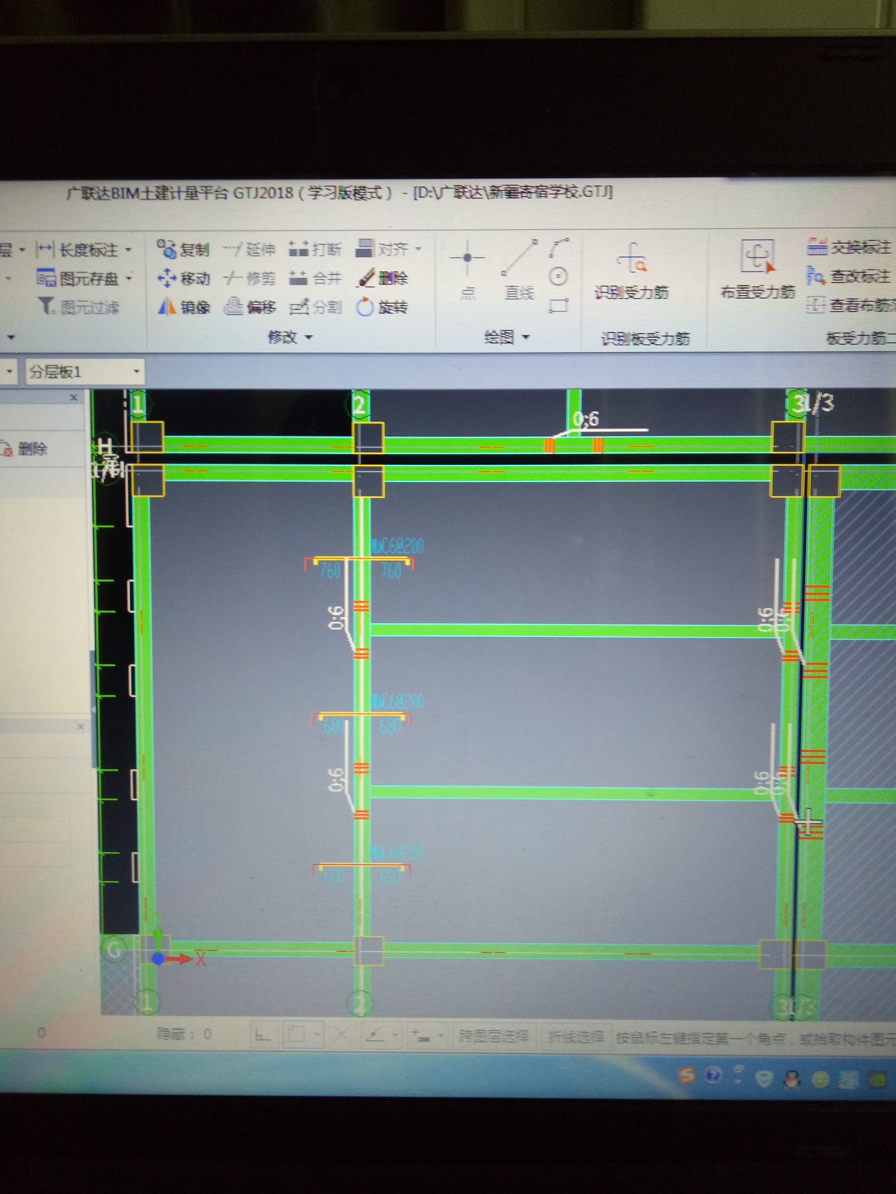Toggle the X intersection snap icon in status bar

click(341, 1035)
